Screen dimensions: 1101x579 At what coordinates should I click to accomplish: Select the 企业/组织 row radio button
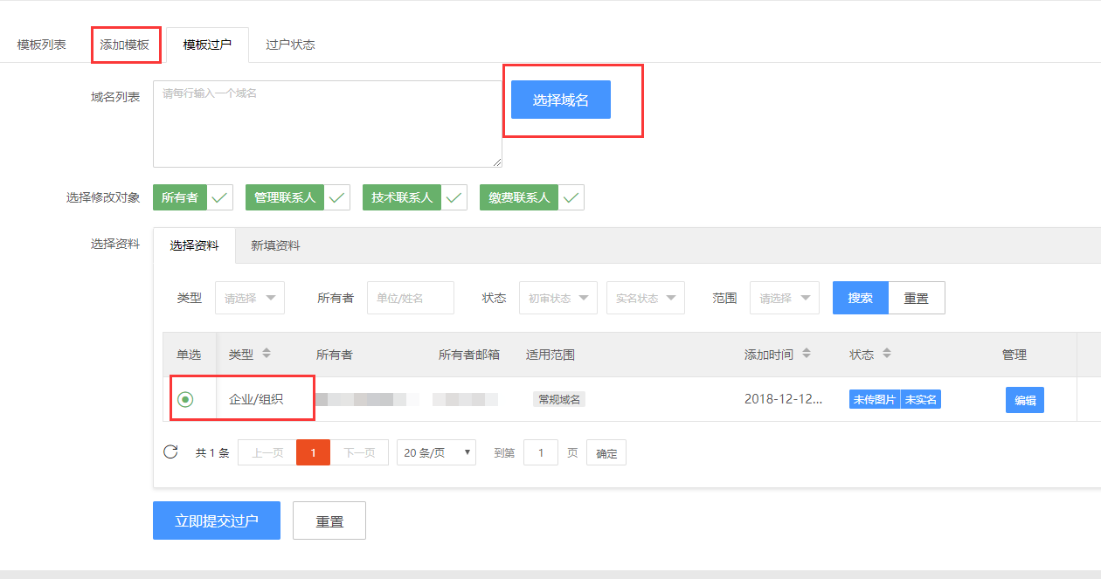click(185, 399)
